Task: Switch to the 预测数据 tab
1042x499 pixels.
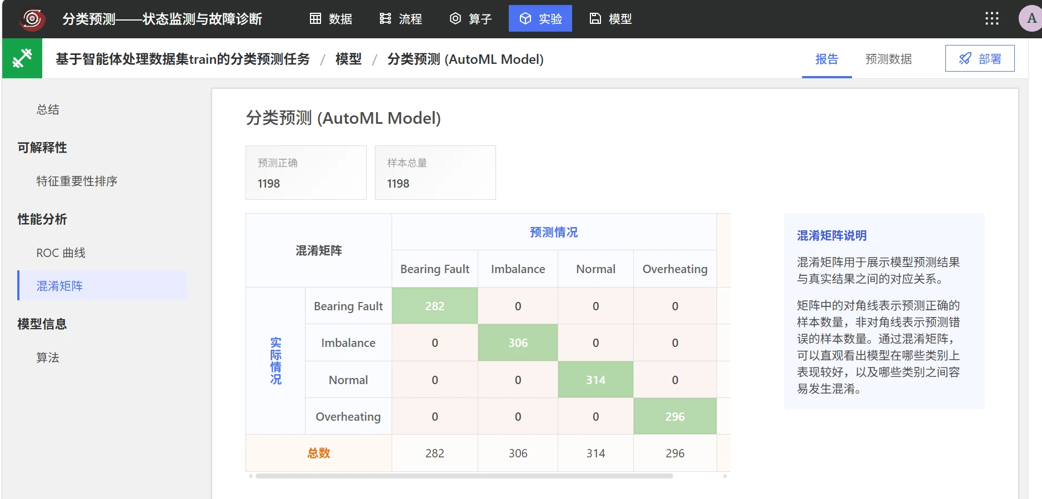Action: 889,59
